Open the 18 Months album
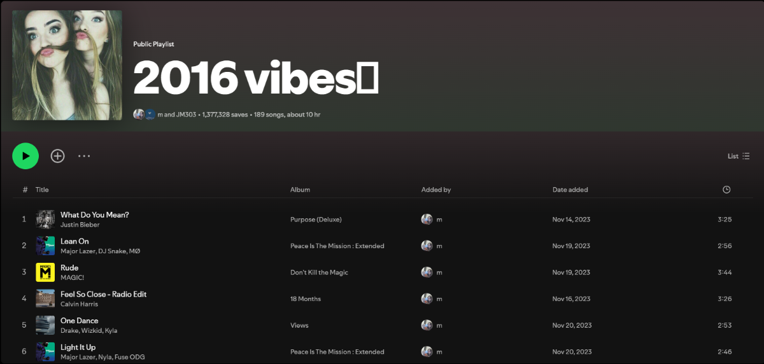The image size is (764, 364). click(306, 299)
